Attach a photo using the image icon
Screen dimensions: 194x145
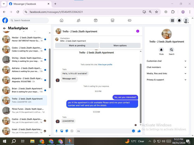coord(62,131)
